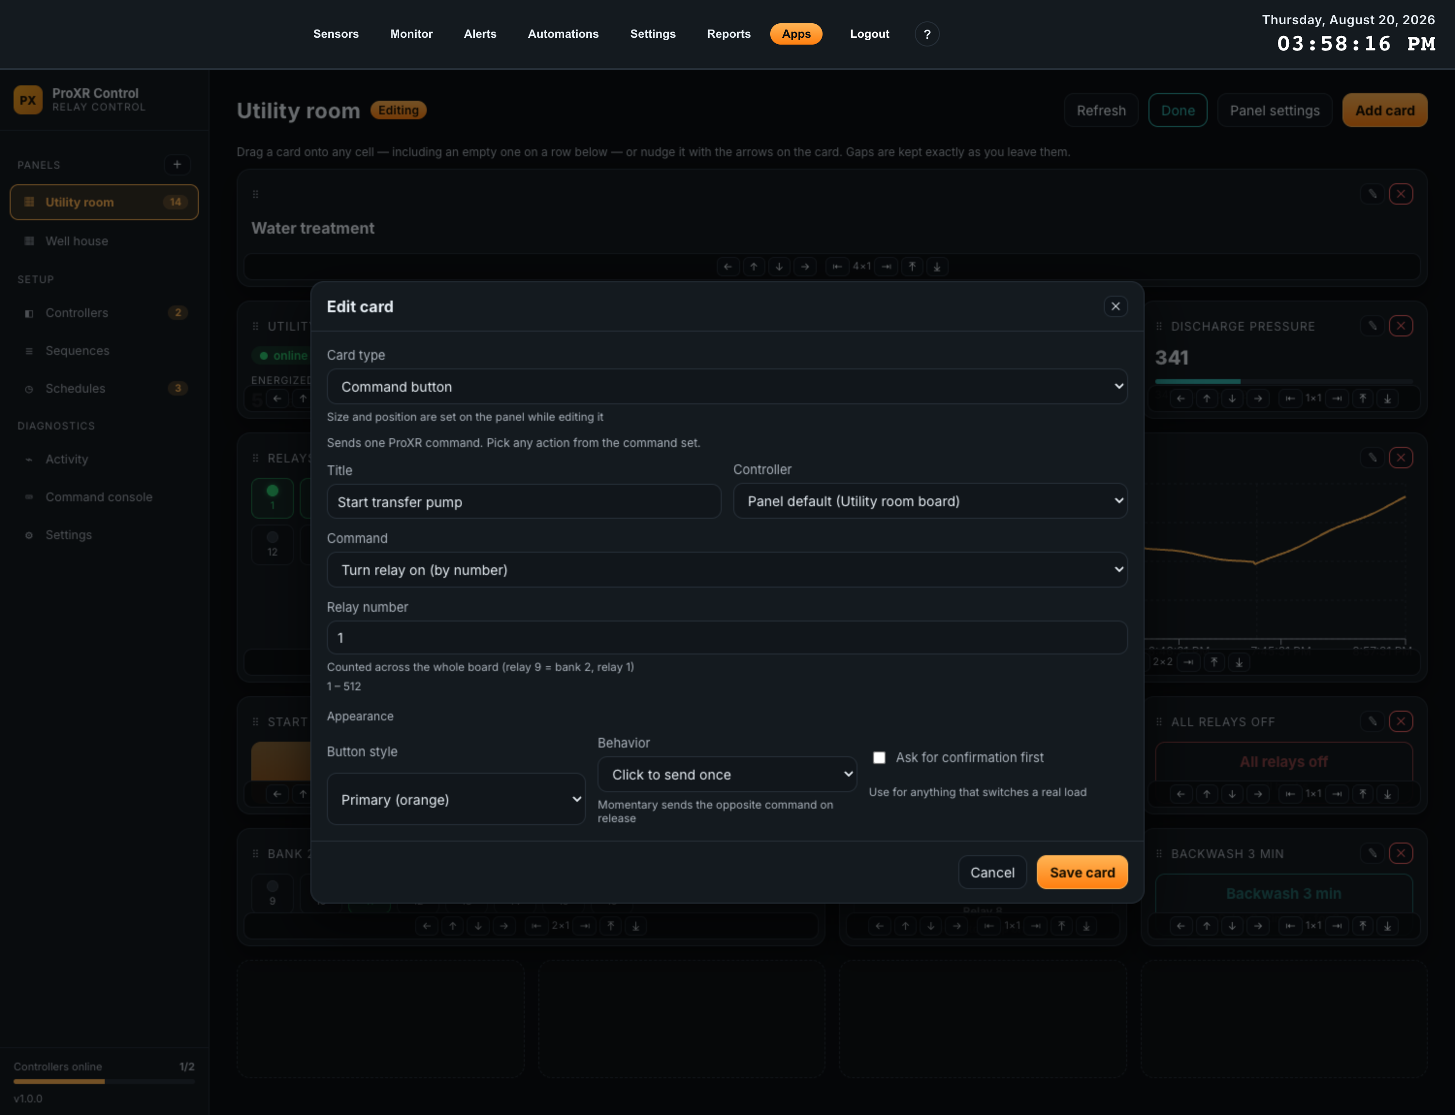Click the Controllers online progress bar
The image size is (1455, 1115).
(x=104, y=1081)
